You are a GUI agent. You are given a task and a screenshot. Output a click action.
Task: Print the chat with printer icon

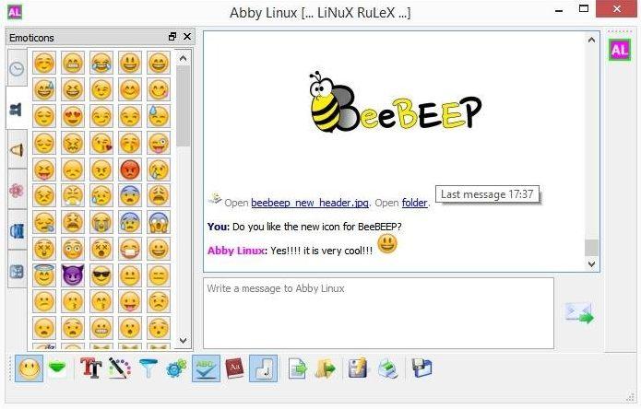click(387, 368)
